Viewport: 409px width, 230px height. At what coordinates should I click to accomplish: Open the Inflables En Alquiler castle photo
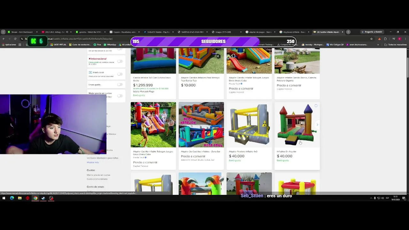pyautogui.click(x=297, y=125)
